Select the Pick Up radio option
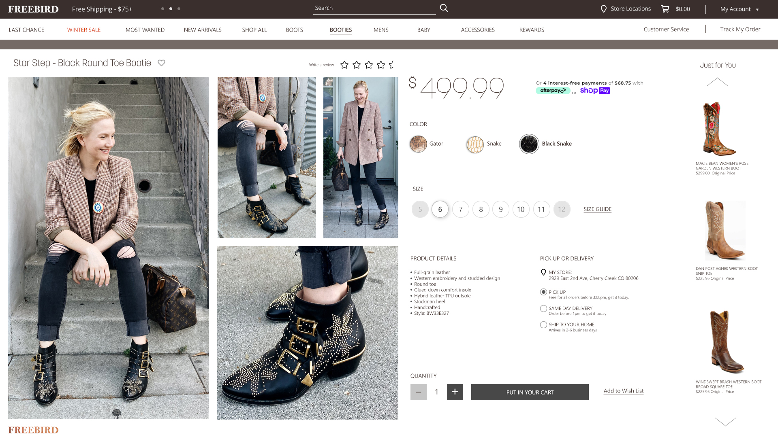Screen dimensions: 778x437 pos(543,292)
